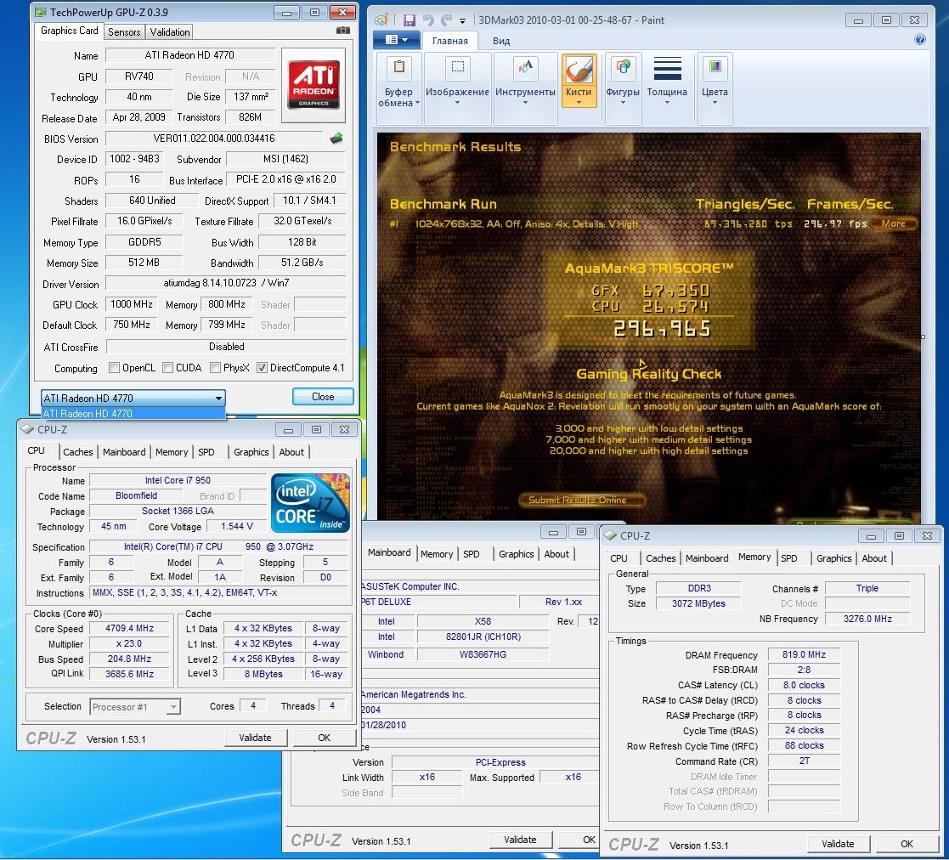Click the Save icon in Paint quick access
Viewport: 949px width, 860px height.
(410, 20)
